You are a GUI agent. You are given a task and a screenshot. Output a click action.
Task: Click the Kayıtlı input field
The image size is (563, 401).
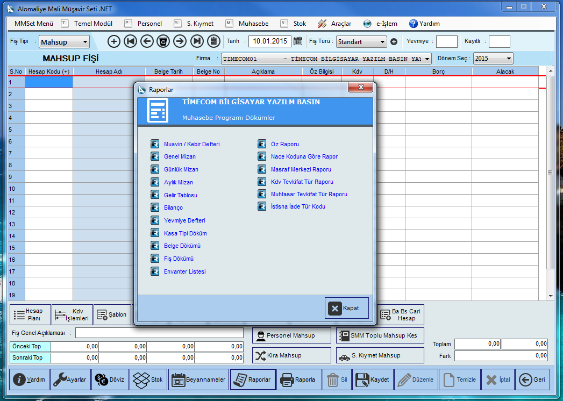[x=500, y=41]
